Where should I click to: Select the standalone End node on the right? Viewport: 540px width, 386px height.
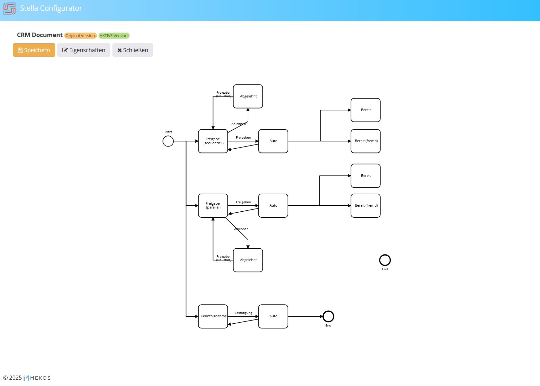385,261
